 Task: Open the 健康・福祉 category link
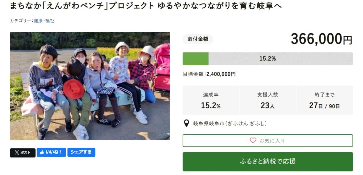pyautogui.click(x=44, y=21)
